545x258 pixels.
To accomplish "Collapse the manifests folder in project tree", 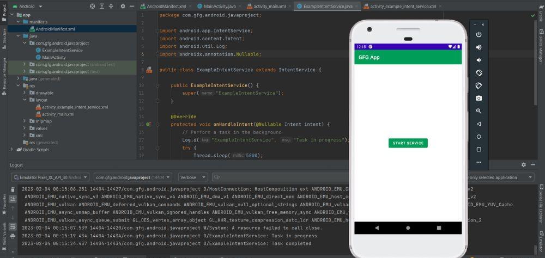I will tap(18, 21).
